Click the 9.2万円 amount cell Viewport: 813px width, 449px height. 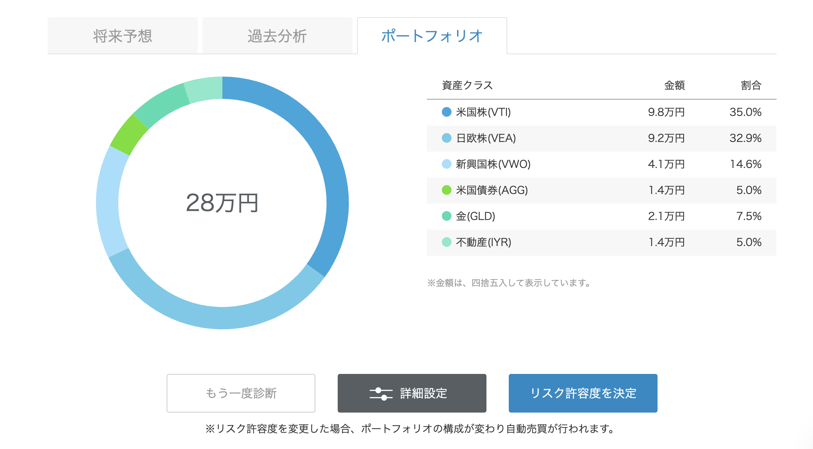666,138
